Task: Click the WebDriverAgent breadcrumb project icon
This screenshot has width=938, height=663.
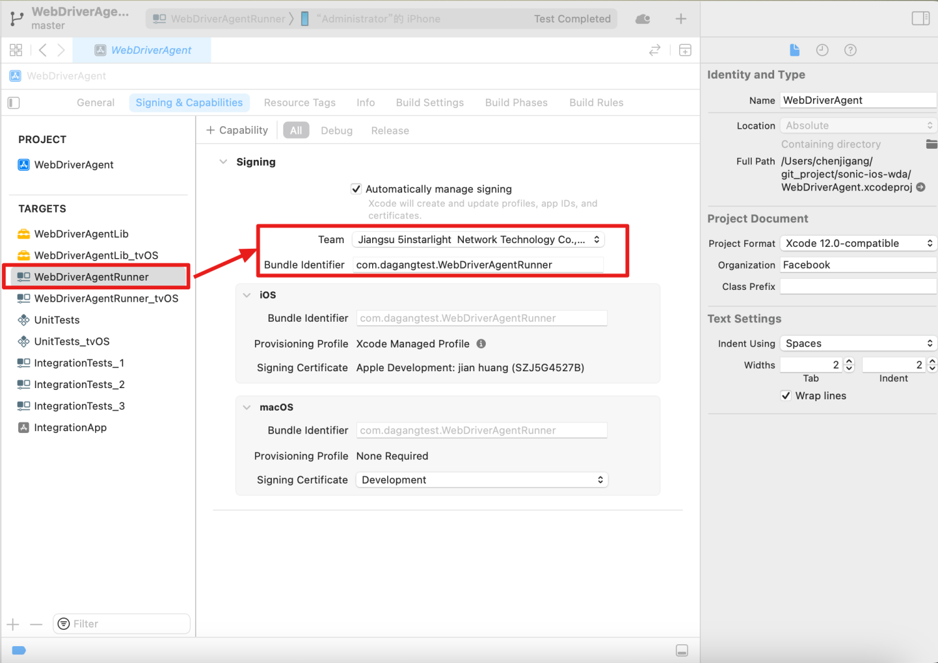Action: tap(16, 76)
